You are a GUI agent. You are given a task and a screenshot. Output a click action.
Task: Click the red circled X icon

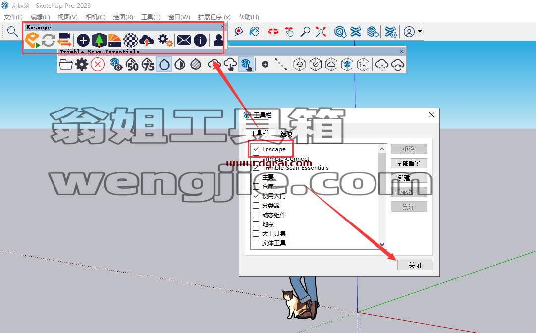[98, 64]
